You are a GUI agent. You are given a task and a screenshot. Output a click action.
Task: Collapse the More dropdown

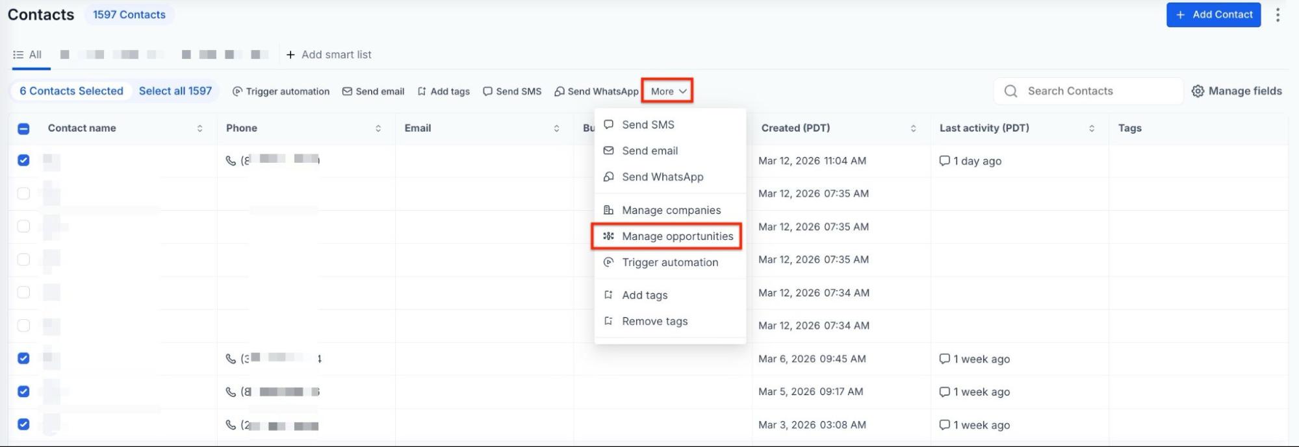click(668, 91)
